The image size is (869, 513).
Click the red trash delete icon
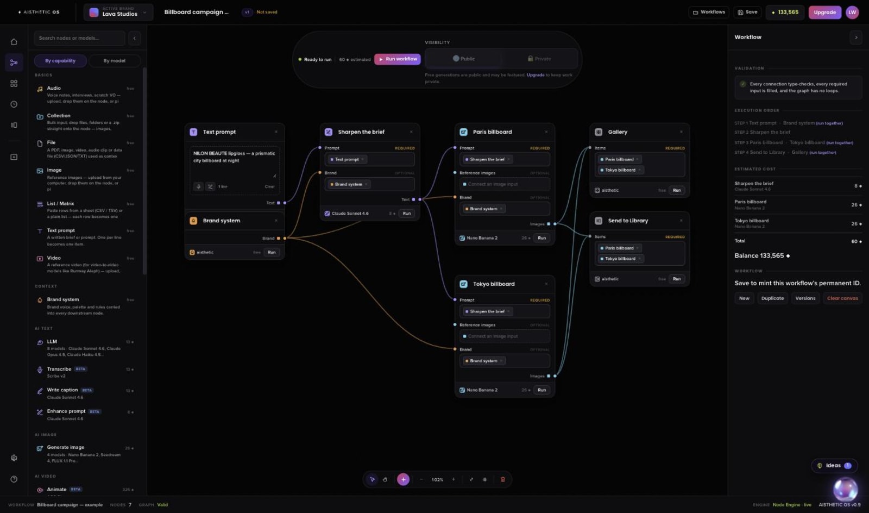tap(502, 479)
